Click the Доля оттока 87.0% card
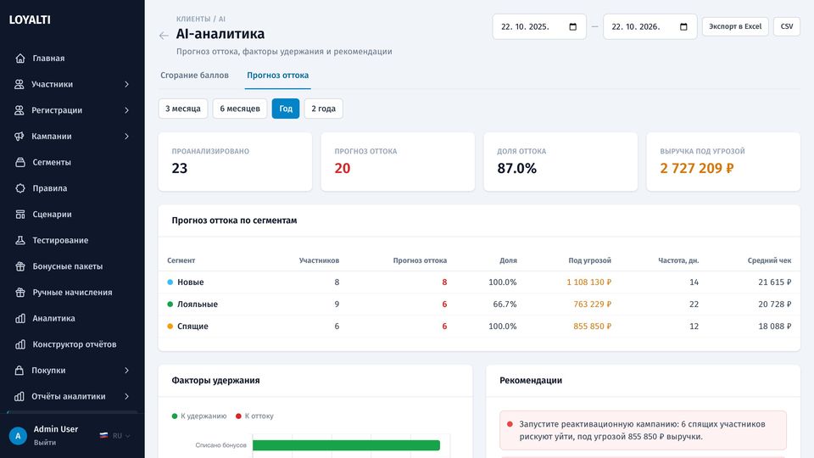The height and width of the screenshot is (458, 814). (560, 161)
